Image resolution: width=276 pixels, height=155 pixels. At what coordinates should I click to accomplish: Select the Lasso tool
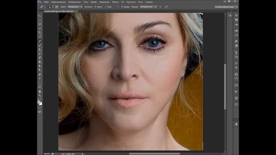[40, 24]
